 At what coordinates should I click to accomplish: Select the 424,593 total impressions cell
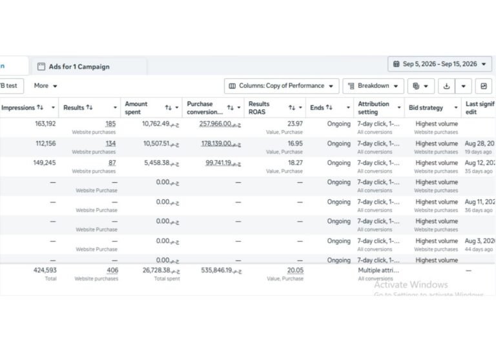[x=45, y=270]
